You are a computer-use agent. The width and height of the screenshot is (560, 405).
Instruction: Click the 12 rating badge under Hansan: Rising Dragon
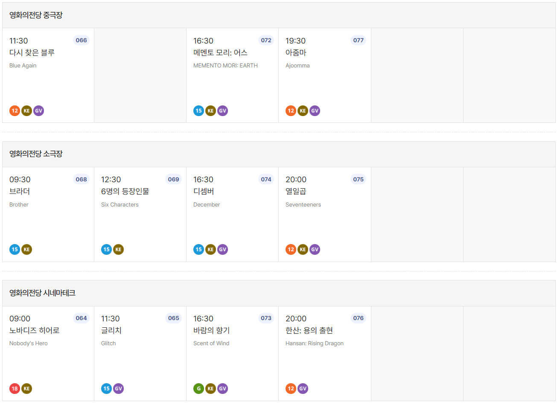pyautogui.click(x=291, y=388)
